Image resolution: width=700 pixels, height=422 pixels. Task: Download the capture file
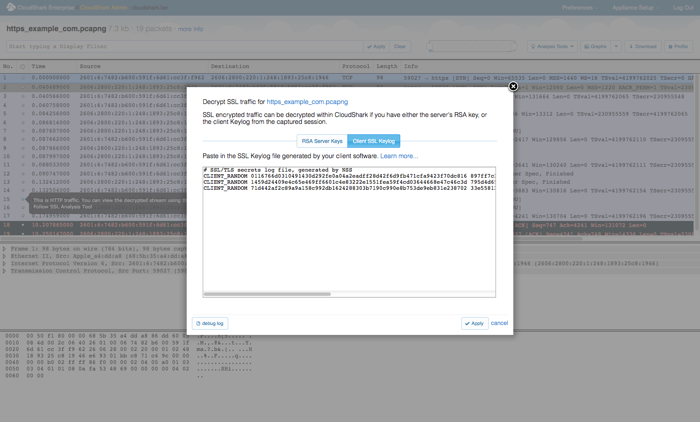pos(643,46)
